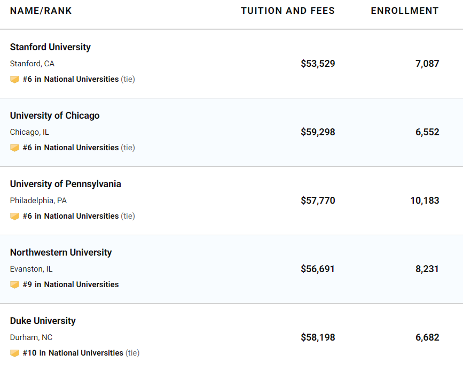Click the badge icon beside University of Chicago's ranking

point(14,148)
